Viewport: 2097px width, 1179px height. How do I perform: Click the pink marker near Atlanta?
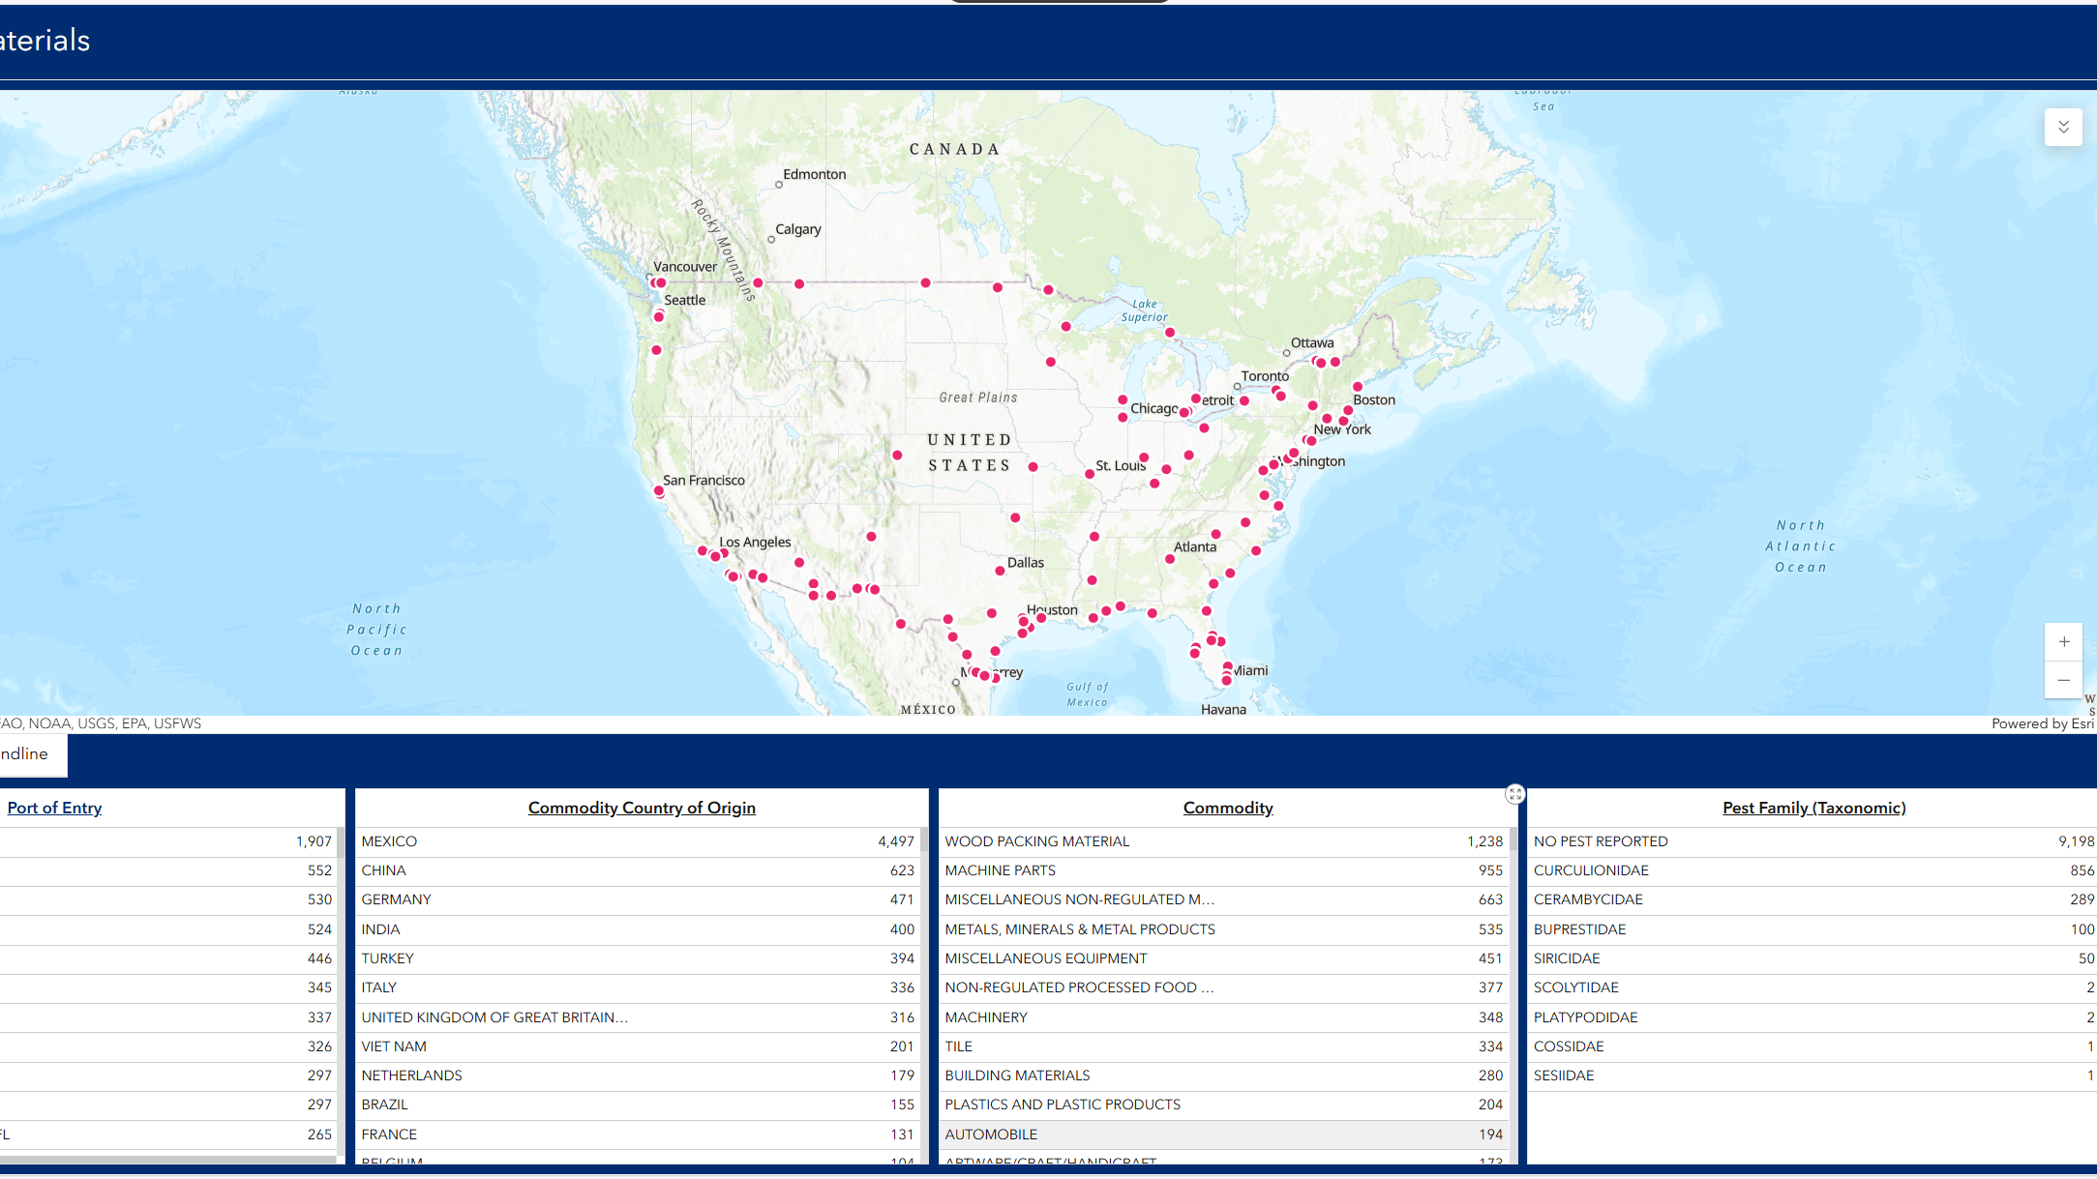[x=1170, y=559]
